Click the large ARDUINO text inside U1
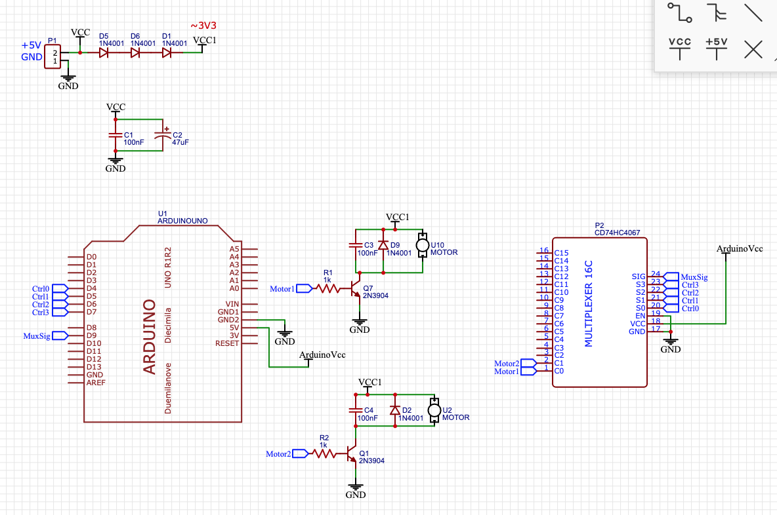Image resolution: width=777 pixels, height=515 pixels. 149,336
